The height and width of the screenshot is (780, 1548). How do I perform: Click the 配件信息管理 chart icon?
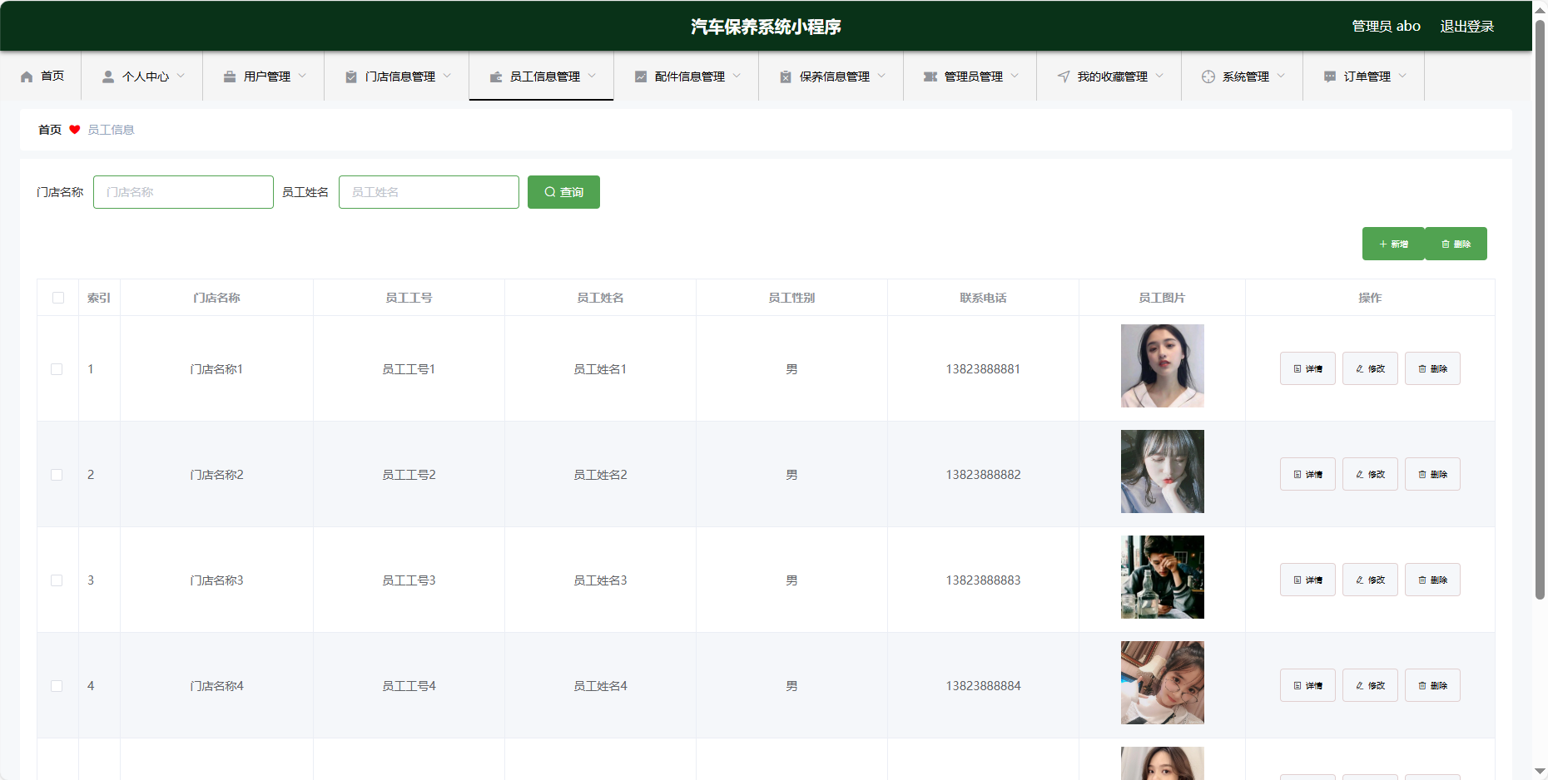coord(641,77)
